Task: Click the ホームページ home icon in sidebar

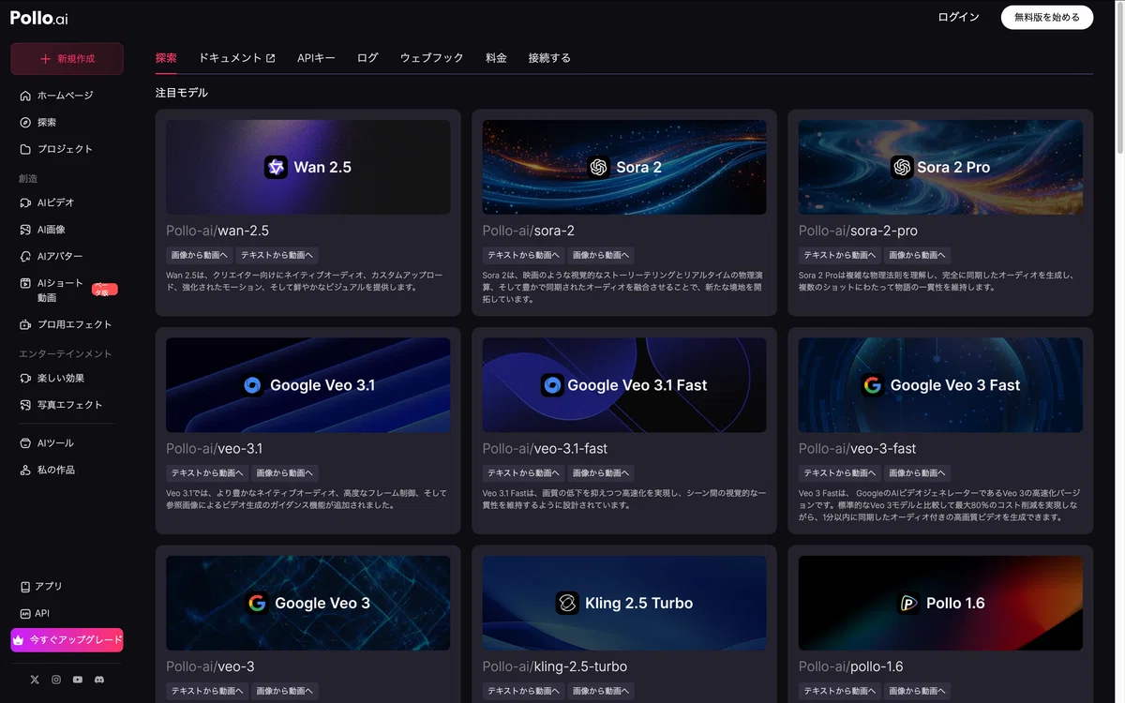Action: pos(25,96)
